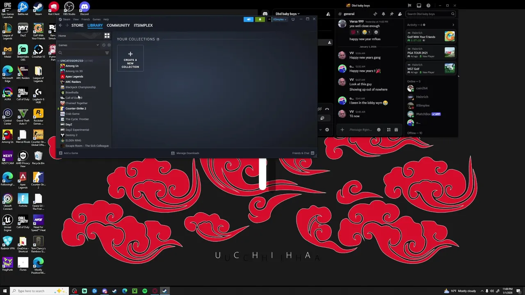Select Destiny 2 in Steam library list

point(71,135)
